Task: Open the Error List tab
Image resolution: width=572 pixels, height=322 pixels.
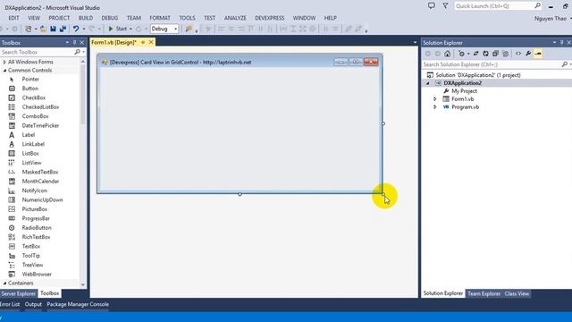Action: click(x=10, y=304)
